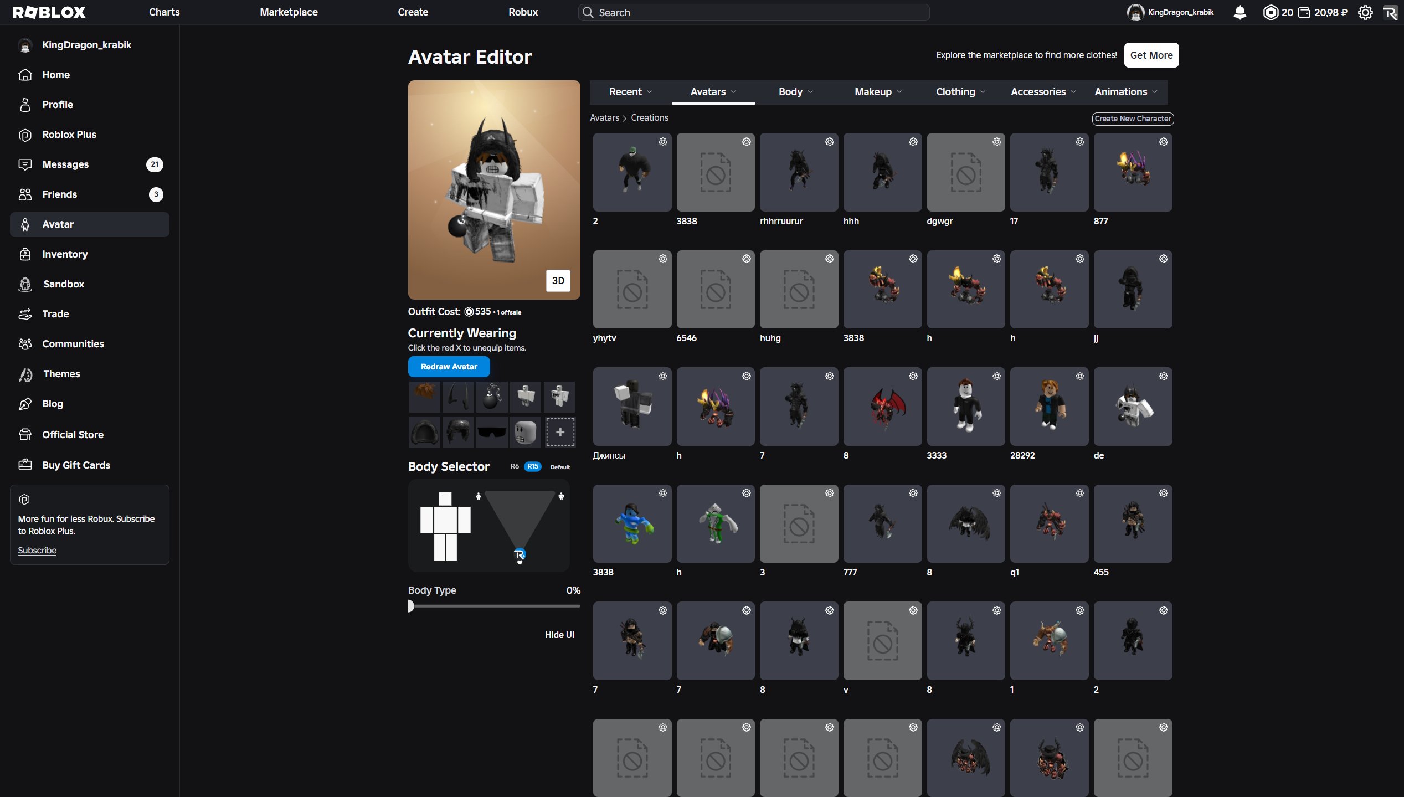Open the settings gear in top bar

tap(1365, 12)
